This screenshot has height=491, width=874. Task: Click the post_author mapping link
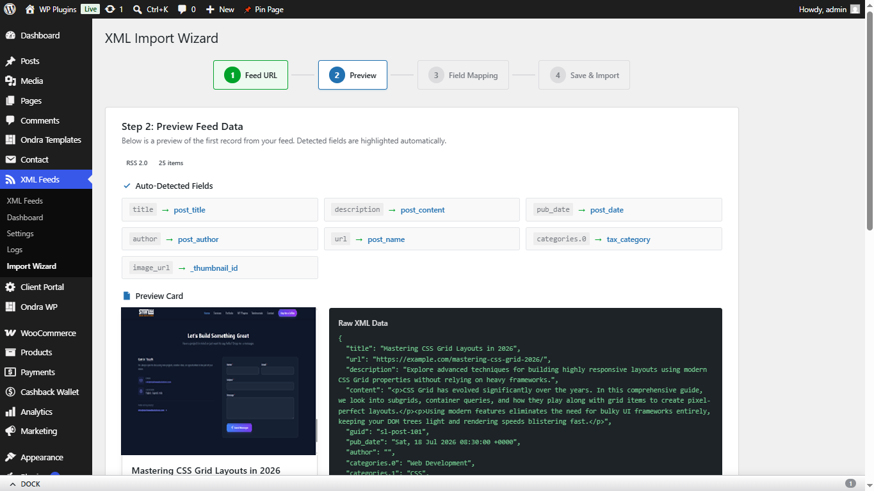pyautogui.click(x=198, y=239)
